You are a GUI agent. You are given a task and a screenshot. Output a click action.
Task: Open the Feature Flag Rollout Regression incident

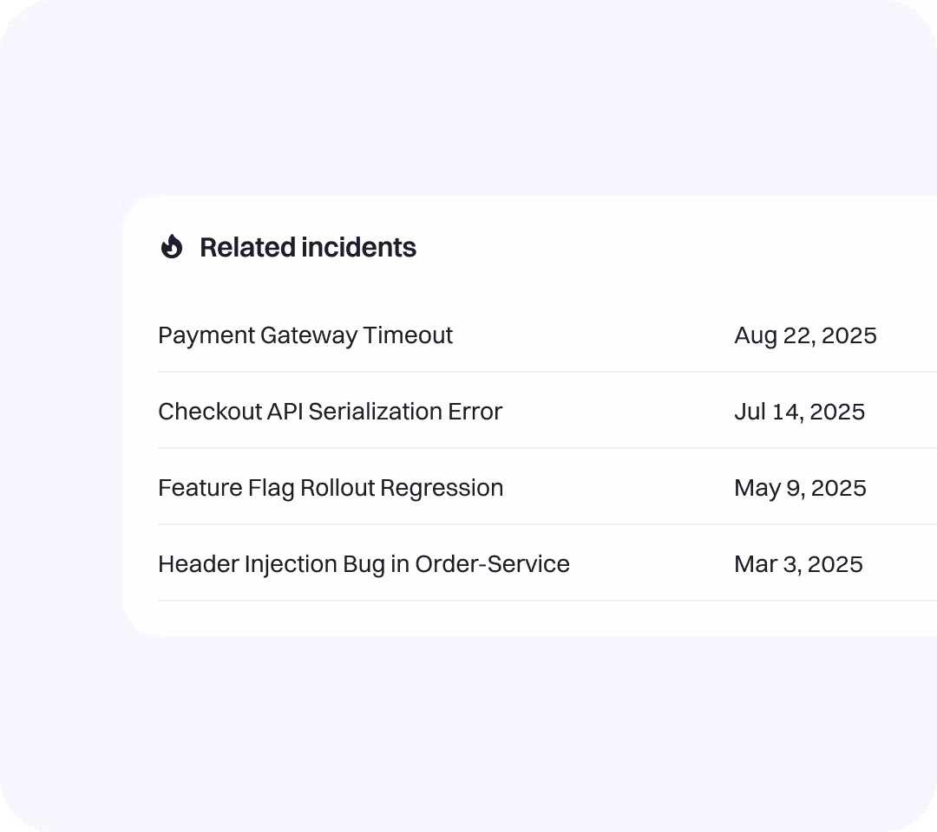(x=331, y=488)
